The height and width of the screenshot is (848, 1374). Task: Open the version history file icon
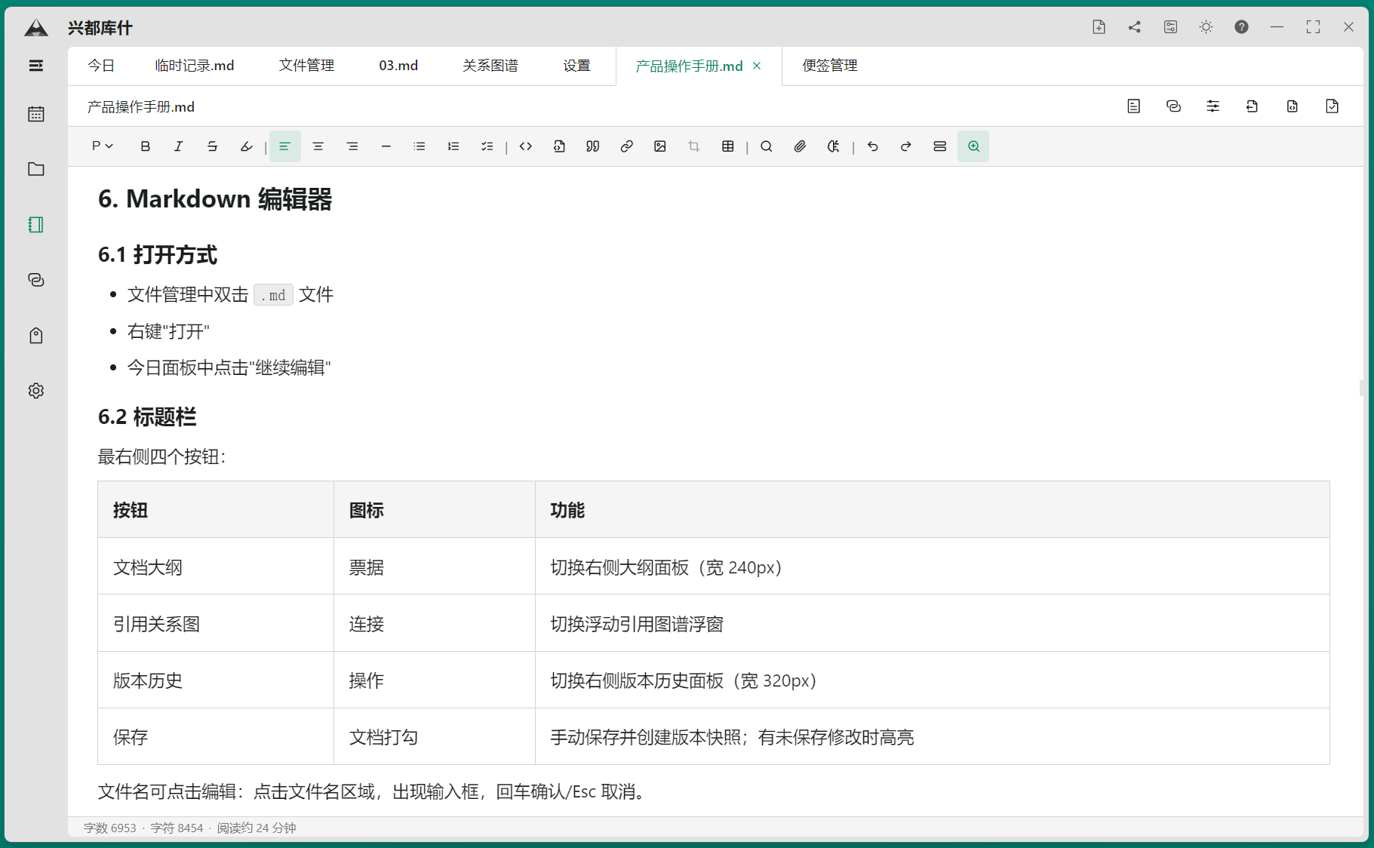coord(1293,106)
